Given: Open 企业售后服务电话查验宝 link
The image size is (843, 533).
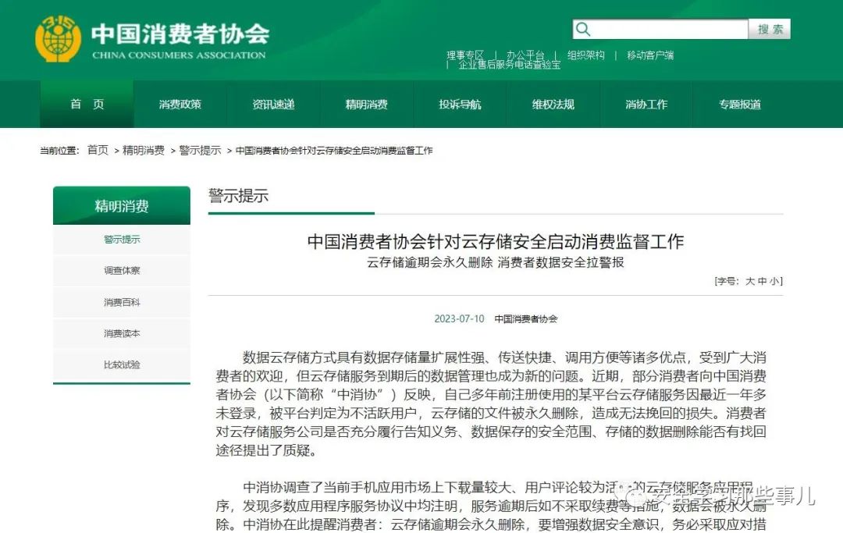Looking at the screenshot, I should [x=509, y=66].
